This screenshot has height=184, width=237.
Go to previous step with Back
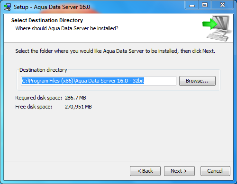click(145, 171)
